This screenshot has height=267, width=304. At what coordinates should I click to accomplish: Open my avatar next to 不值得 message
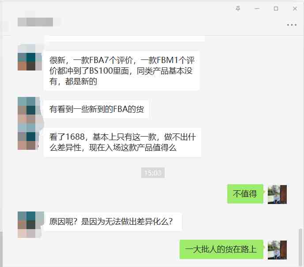[x=277, y=194]
